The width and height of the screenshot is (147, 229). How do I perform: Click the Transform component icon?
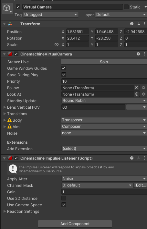pyautogui.click(x=10, y=24)
